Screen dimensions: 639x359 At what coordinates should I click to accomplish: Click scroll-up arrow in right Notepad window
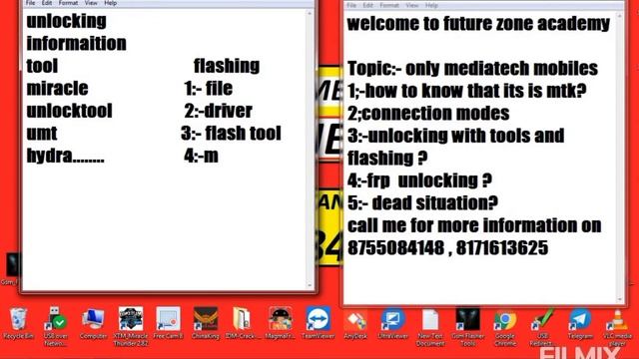pyautogui.click(x=620, y=16)
